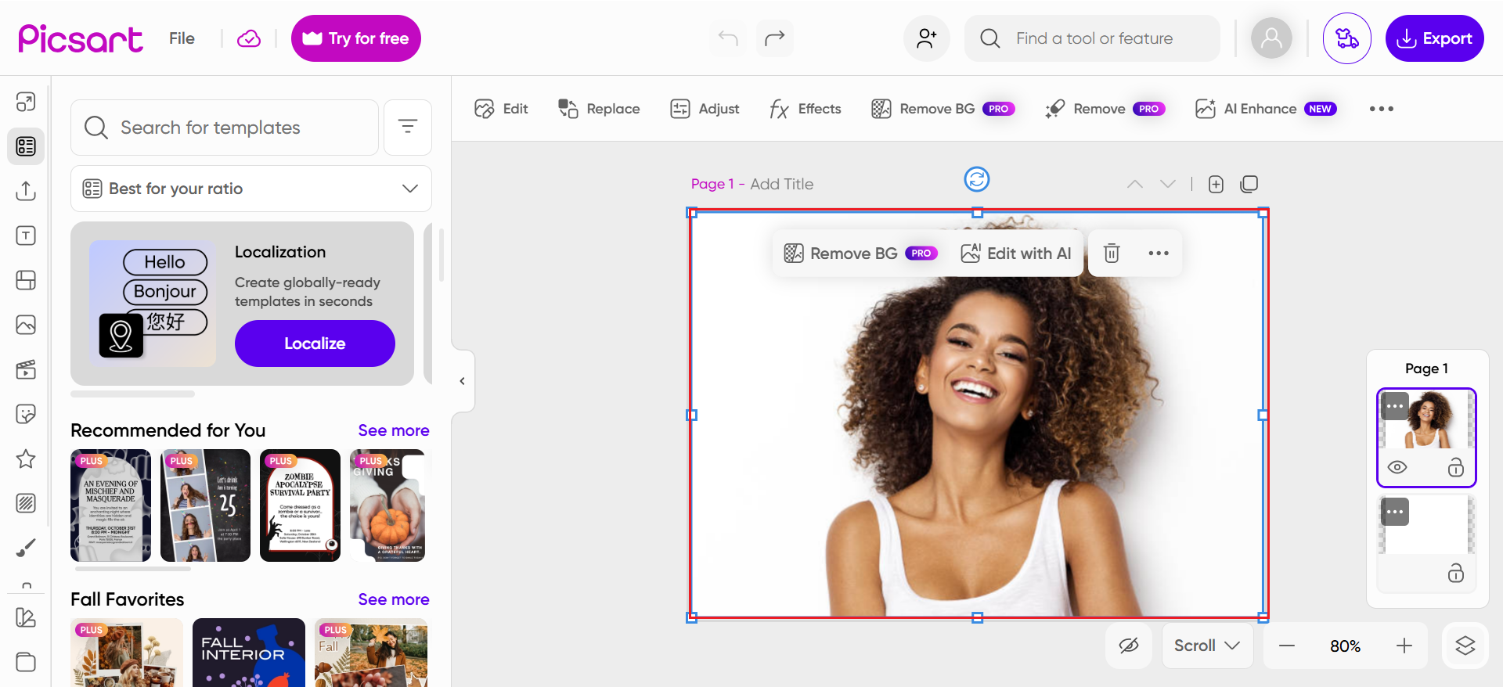Toggle the lock on Page 1 layer
This screenshot has width=1503, height=687.
coord(1455,467)
